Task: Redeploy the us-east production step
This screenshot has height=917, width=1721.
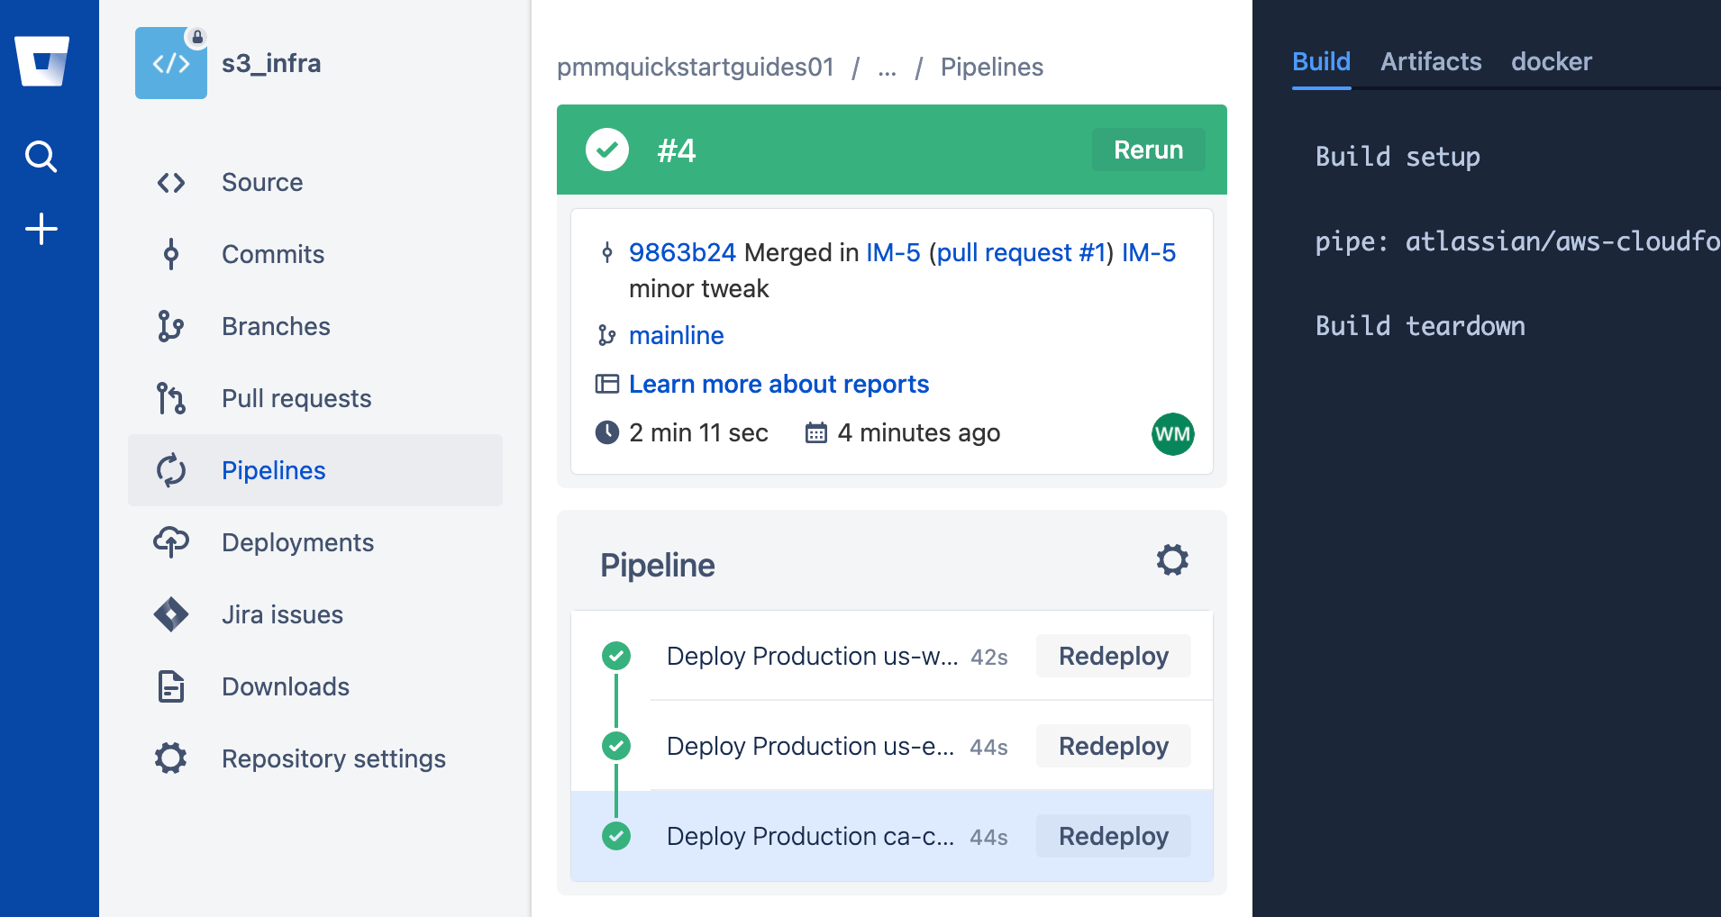Action: [1113, 746]
